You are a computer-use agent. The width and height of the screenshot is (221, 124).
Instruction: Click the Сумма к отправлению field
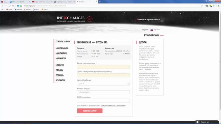103,66
